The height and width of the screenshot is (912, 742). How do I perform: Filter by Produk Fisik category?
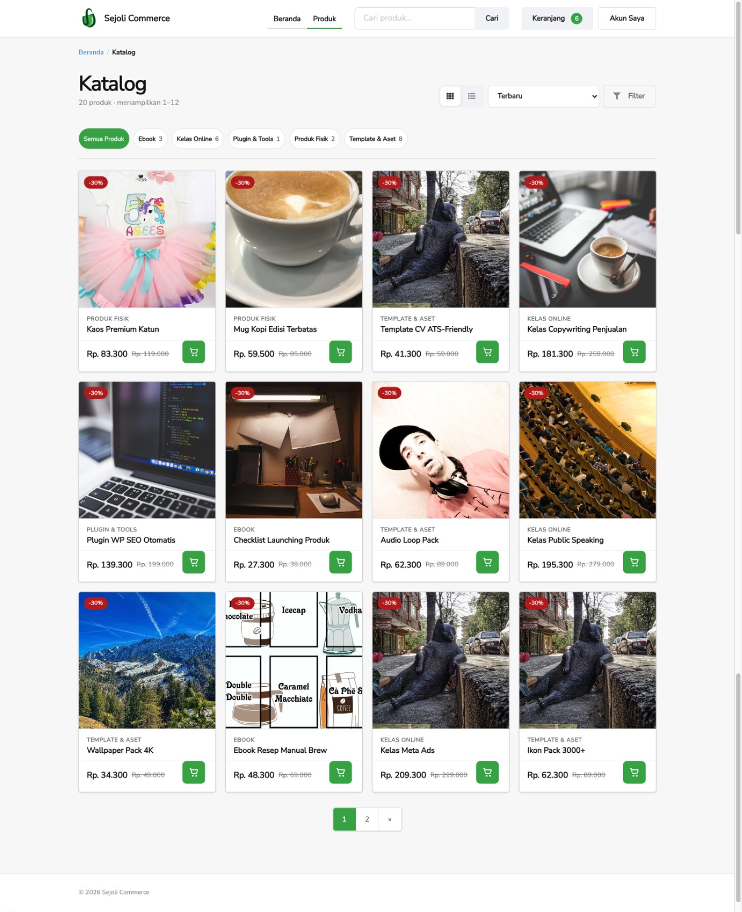coord(315,139)
